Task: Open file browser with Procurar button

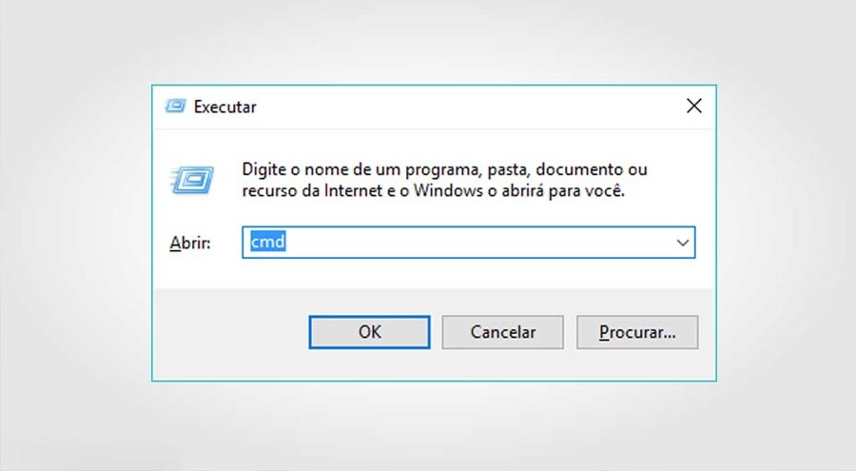Action: click(x=637, y=332)
